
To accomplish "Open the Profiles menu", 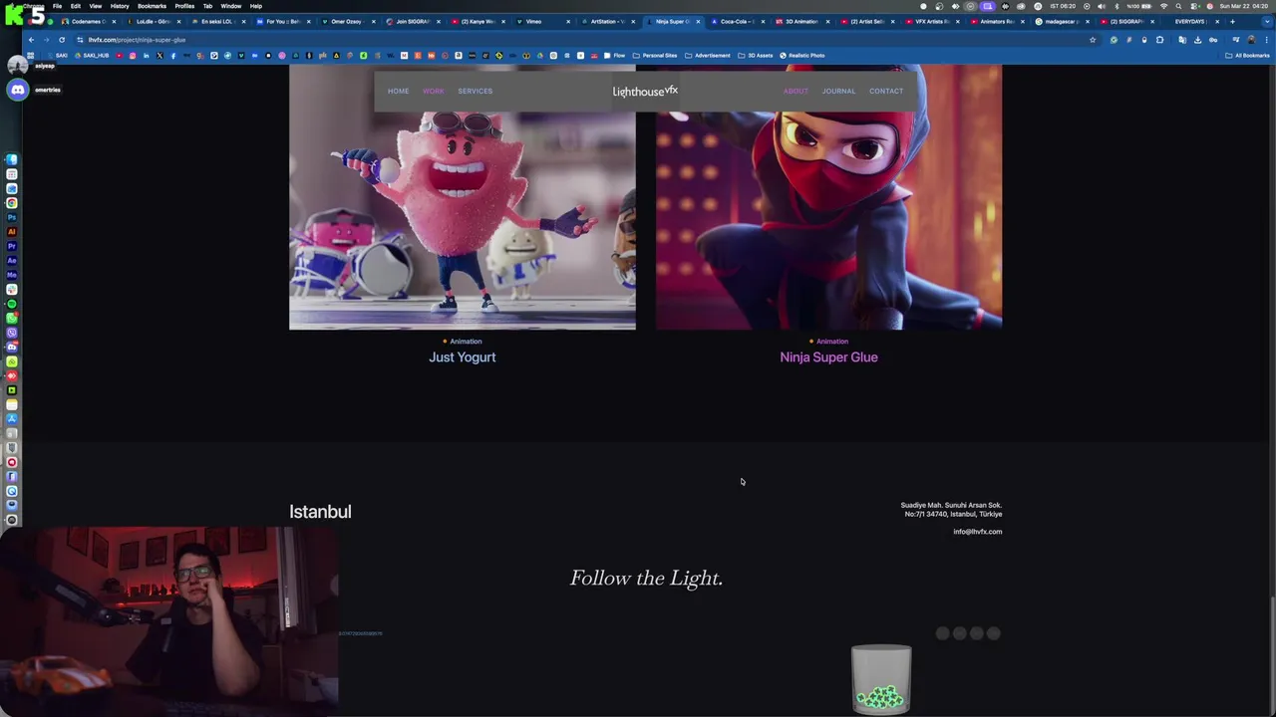I will (184, 6).
